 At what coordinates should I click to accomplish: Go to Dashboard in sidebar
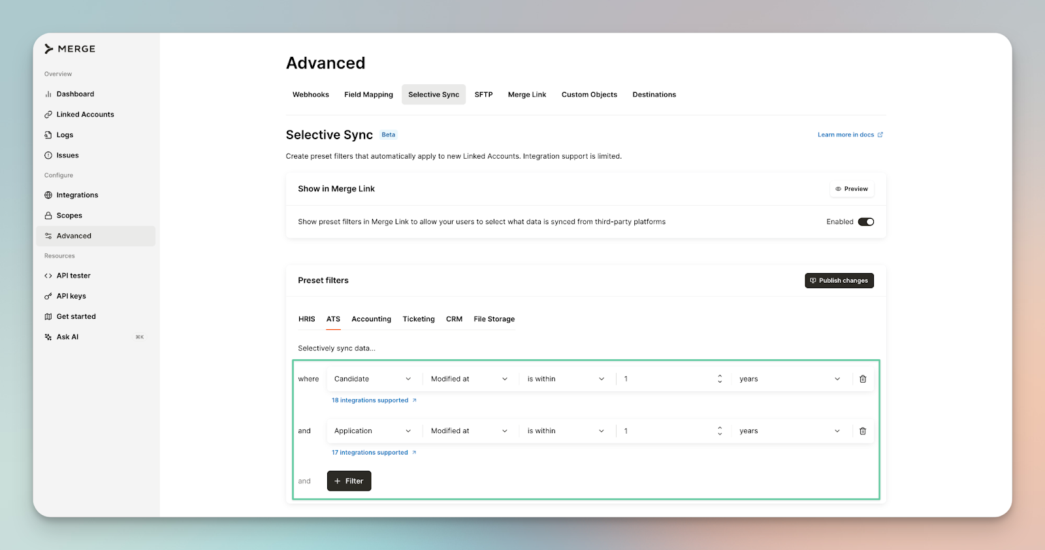tap(96, 94)
